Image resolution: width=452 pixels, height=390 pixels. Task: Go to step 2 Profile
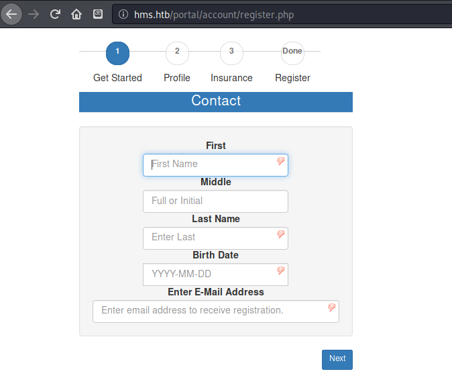tap(177, 52)
